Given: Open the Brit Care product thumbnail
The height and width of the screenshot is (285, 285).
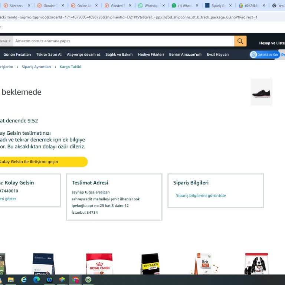Looking at the screenshot, I should coord(204,264).
